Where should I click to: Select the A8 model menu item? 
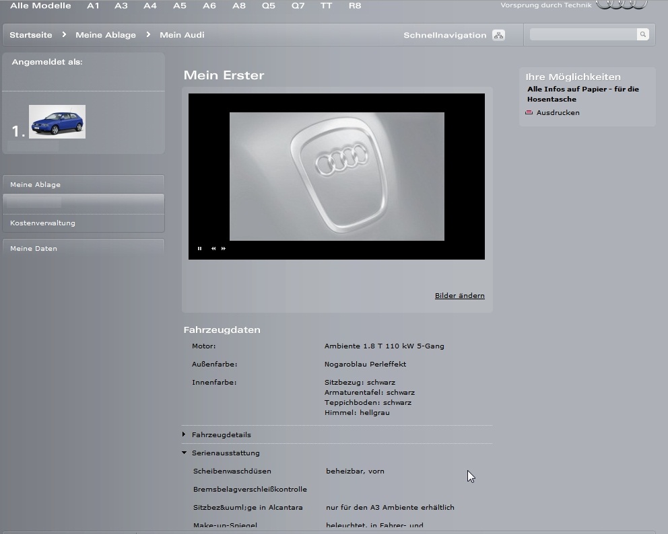pyautogui.click(x=239, y=5)
